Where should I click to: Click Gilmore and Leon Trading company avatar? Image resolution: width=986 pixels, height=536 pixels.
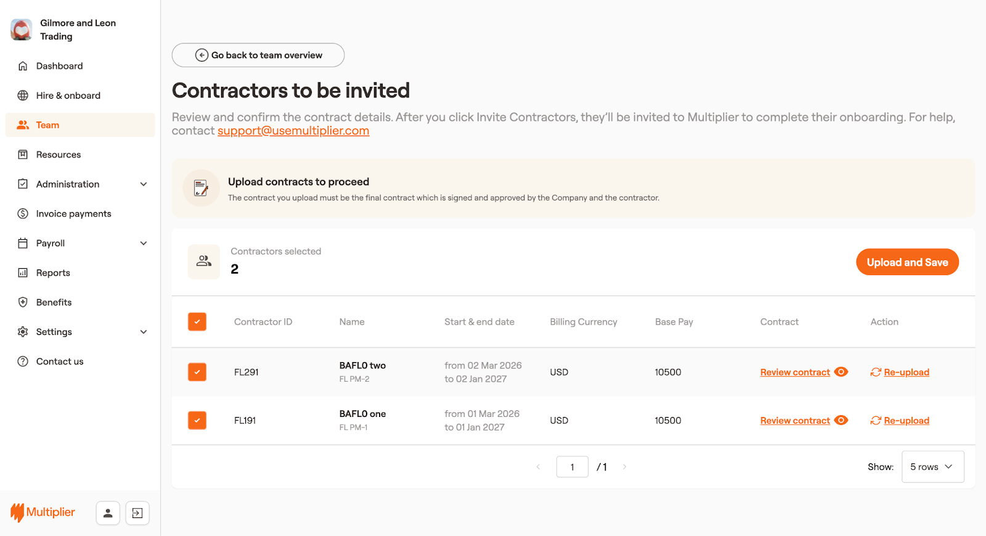click(x=22, y=30)
